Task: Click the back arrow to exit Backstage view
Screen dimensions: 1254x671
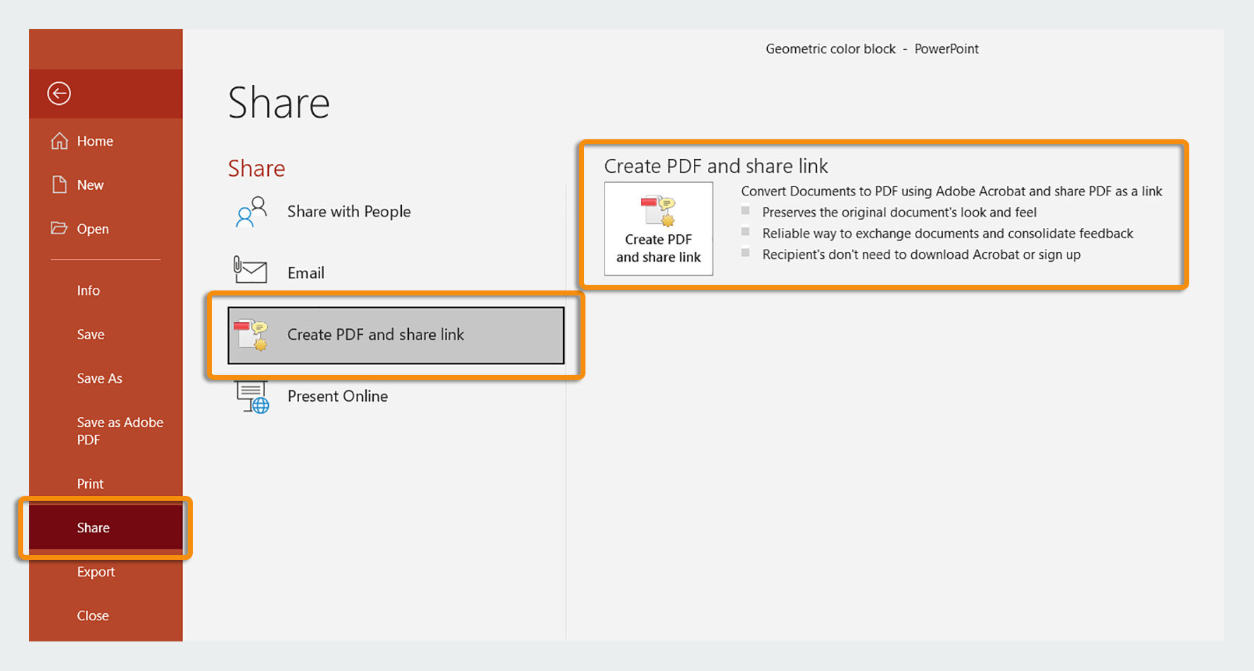Action: pyautogui.click(x=60, y=93)
